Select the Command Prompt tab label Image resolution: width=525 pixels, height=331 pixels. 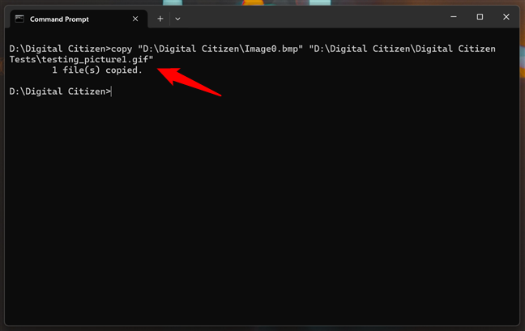tap(59, 18)
